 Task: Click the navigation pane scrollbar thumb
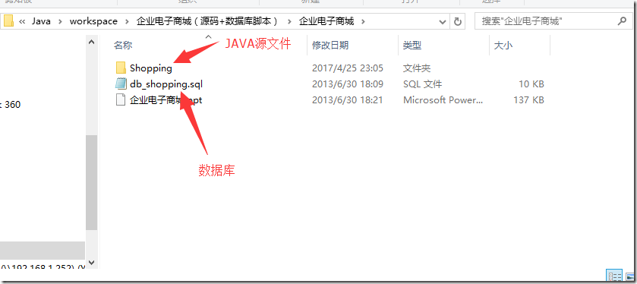[91, 183]
